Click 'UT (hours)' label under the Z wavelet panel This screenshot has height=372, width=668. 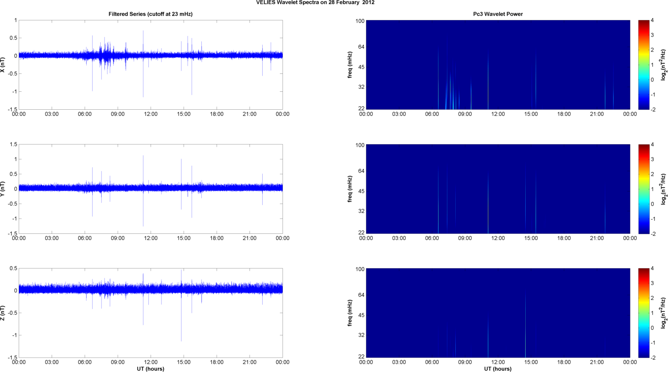pyautogui.click(x=498, y=369)
